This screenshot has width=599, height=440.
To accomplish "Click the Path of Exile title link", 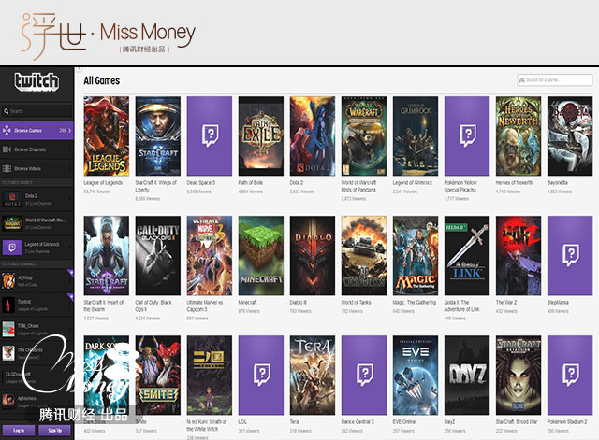I will (251, 183).
